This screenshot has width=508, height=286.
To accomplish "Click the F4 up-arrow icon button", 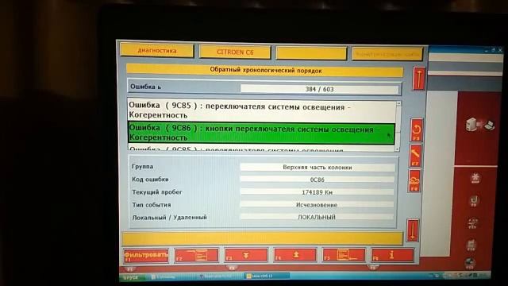I will click(295, 255).
